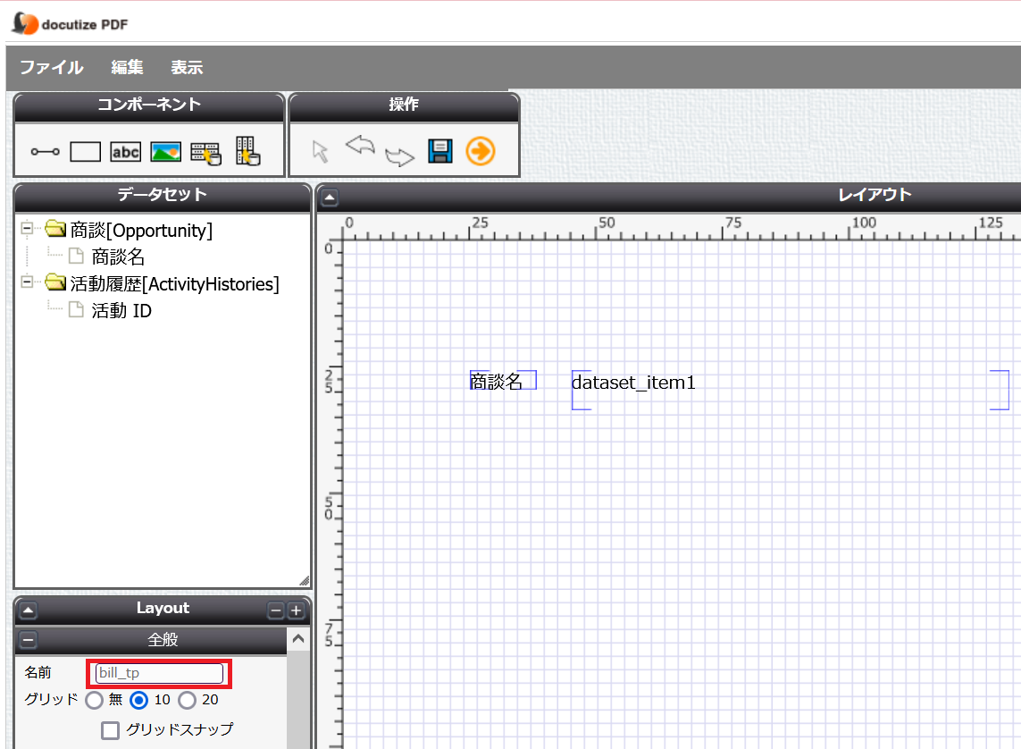Screen dimensions: 1021x749
Task: Click the blue floppy disk save icon
Action: click(x=440, y=151)
